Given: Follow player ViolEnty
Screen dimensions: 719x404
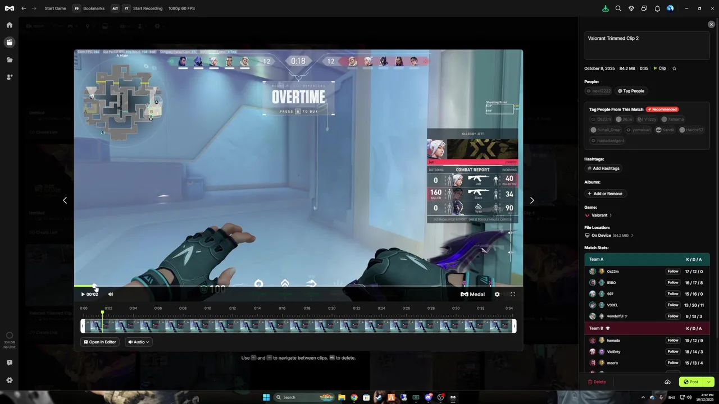Looking at the screenshot, I should click(x=672, y=352).
